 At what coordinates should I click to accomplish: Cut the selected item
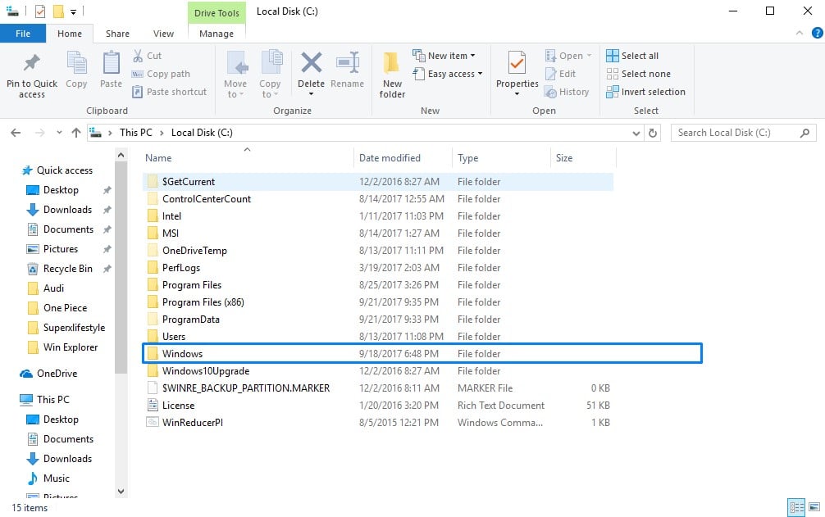tap(148, 56)
